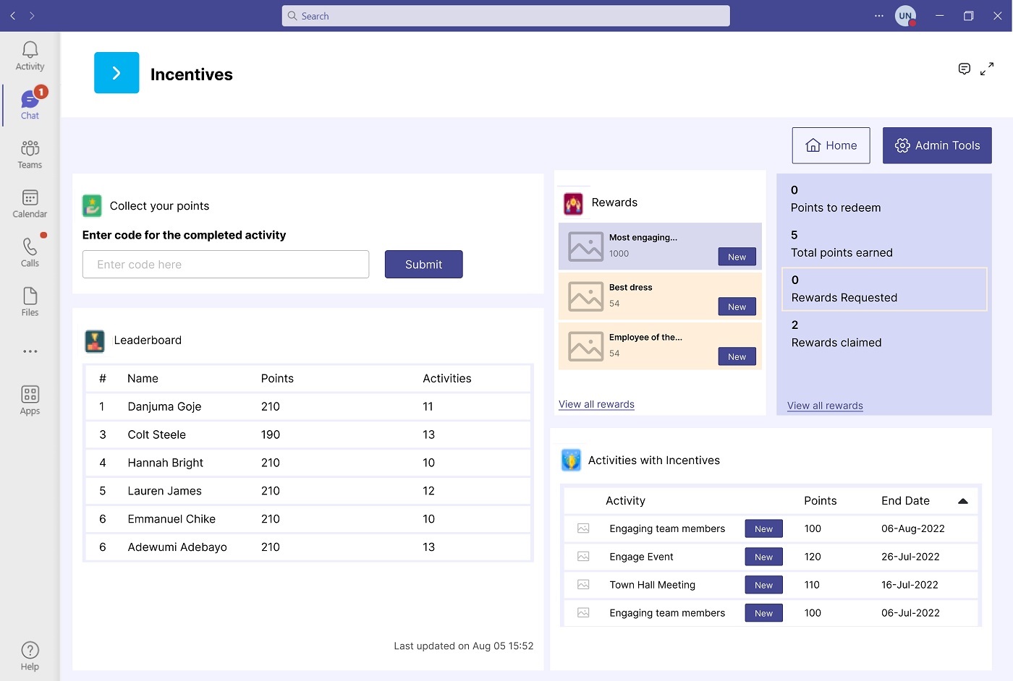Pop out the Incentives app window
This screenshot has width=1013, height=681.
point(987,69)
